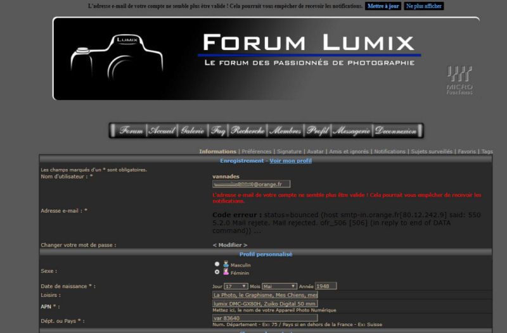Click the Code erreur bounced message text
The height and width of the screenshot is (333, 507).
click(346, 223)
